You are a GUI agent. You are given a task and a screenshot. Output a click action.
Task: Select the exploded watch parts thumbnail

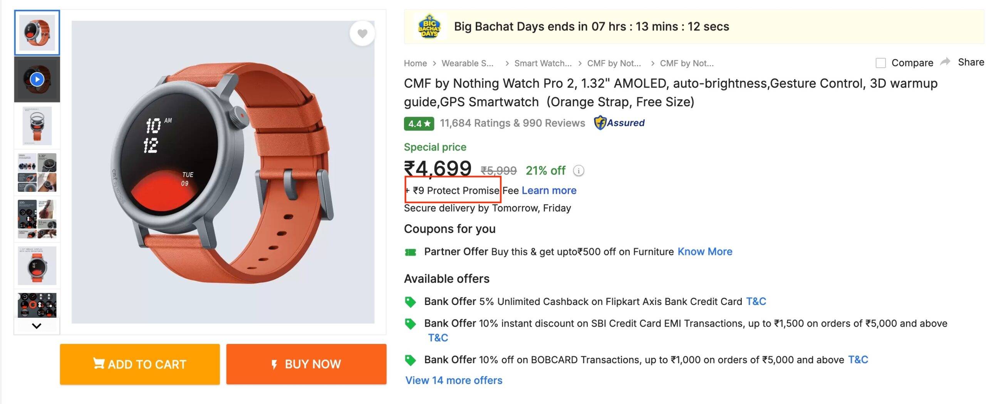pos(37,126)
